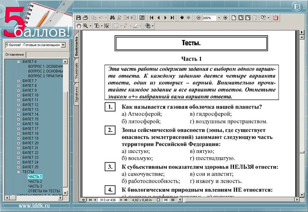The height and width of the screenshot is (212, 308).
Task: Click the Adobe Acrobat icon in toolbar
Action: coord(276,18)
